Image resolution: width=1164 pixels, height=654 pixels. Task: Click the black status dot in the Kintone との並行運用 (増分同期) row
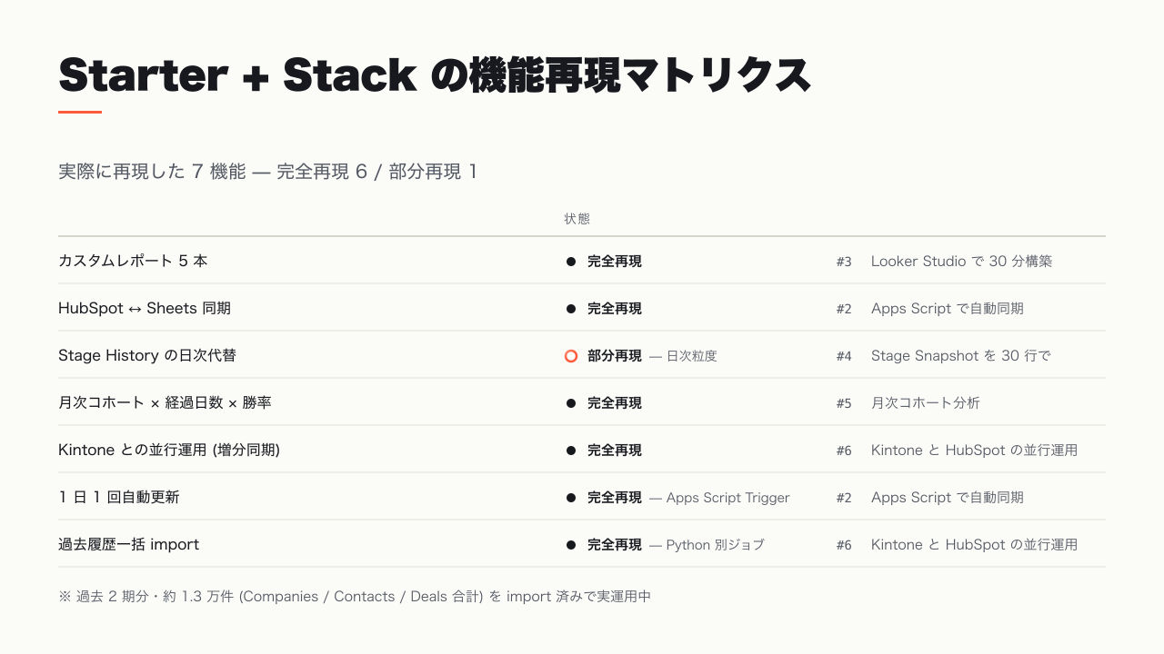(x=571, y=451)
